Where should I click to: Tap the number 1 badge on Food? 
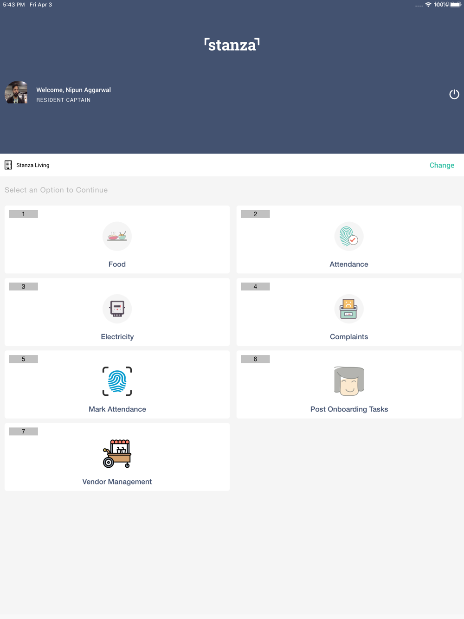[24, 214]
